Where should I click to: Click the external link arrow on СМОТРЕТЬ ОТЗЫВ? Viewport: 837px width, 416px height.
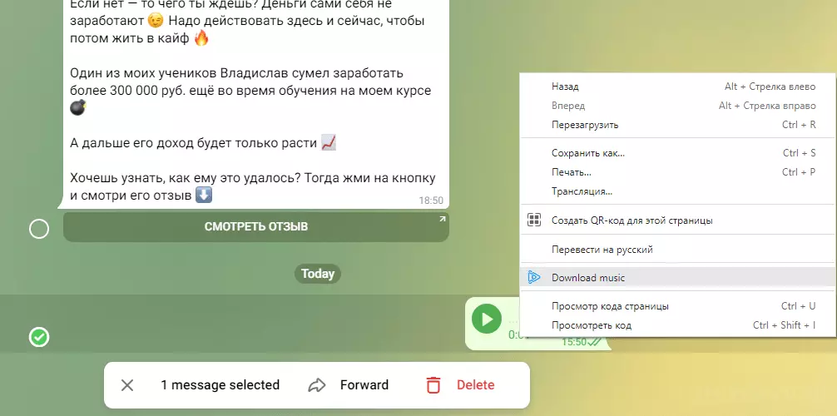coord(442,219)
